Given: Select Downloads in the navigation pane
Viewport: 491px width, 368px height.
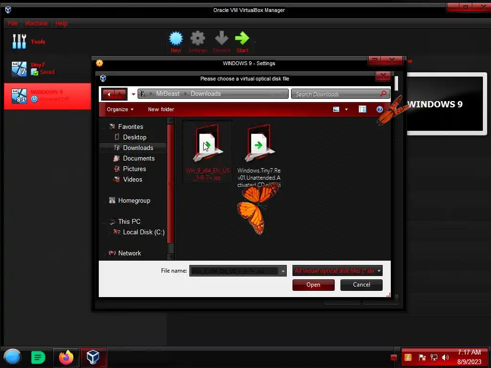Looking at the screenshot, I should tap(132, 148).
